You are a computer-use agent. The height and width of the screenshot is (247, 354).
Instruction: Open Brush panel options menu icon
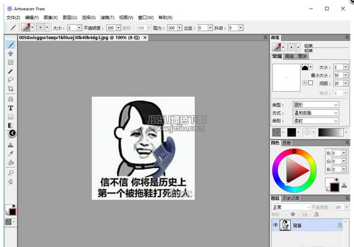[347, 37]
